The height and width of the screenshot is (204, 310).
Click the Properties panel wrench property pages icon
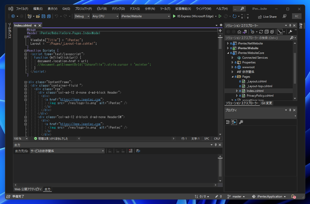[x=241, y=122]
